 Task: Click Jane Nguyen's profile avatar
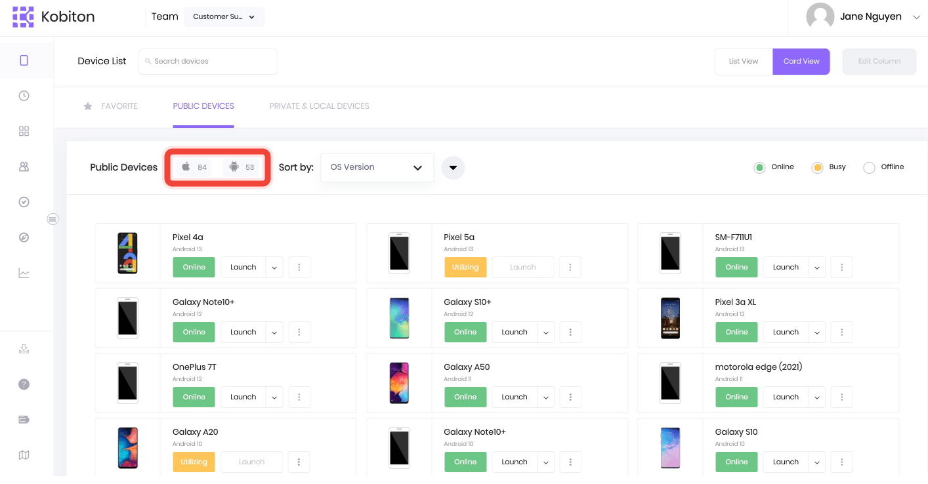pyautogui.click(x=820, y=17)
